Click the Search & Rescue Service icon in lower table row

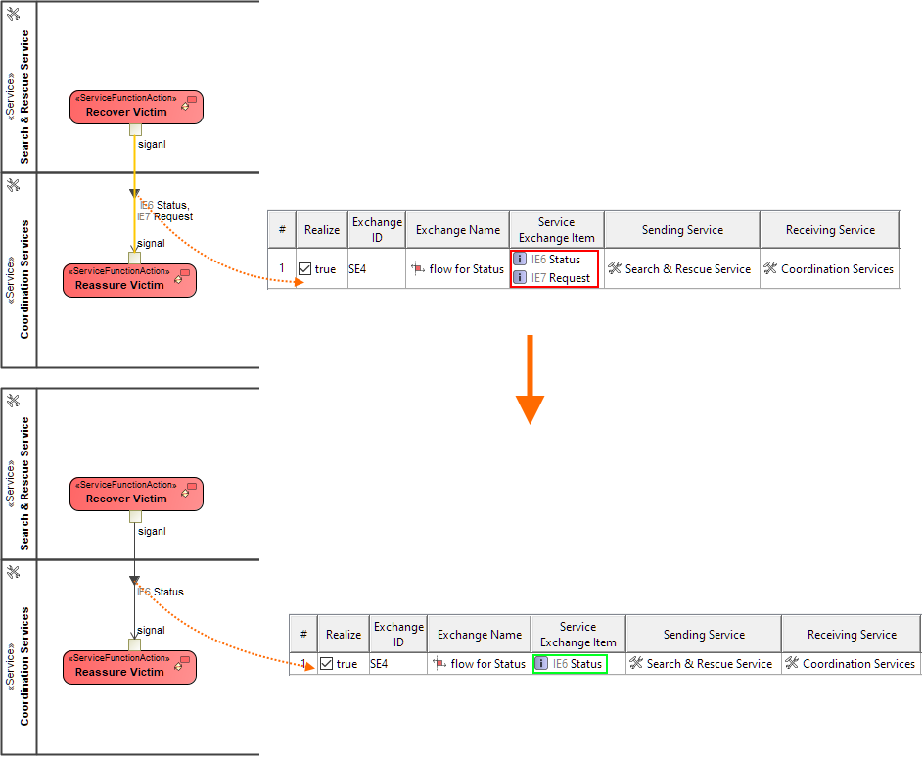pyautogui.click(x=636, y=663)
